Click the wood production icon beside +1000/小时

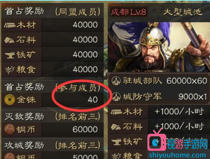click(x=116, y=112)
